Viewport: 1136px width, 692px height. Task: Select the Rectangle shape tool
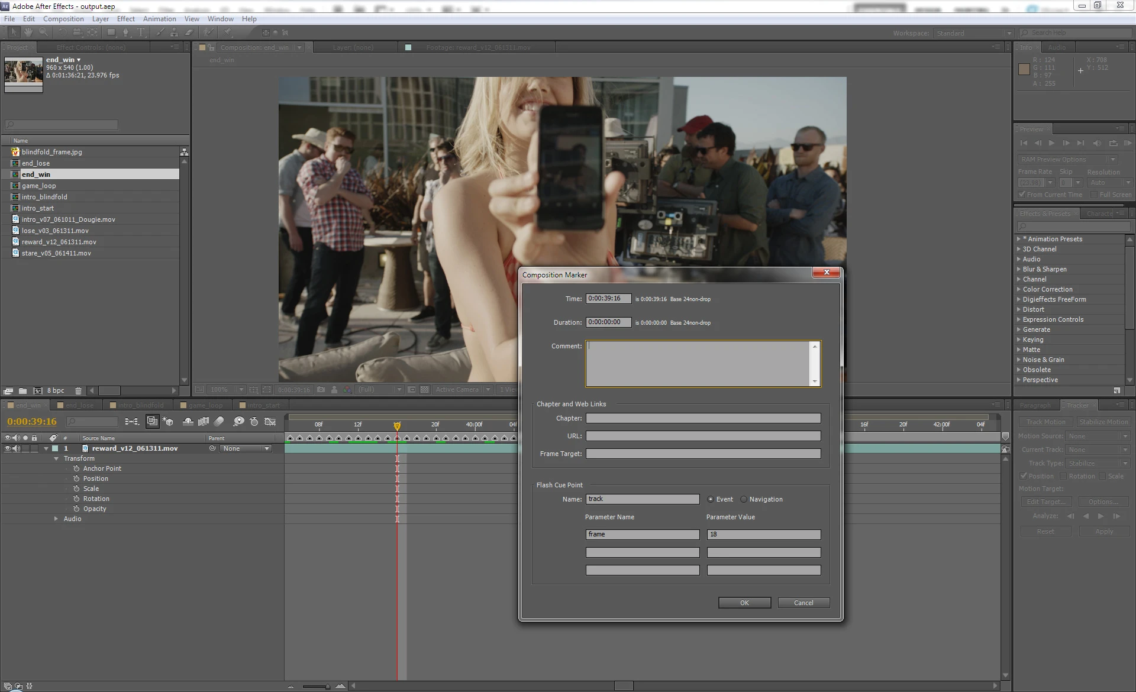111,33
